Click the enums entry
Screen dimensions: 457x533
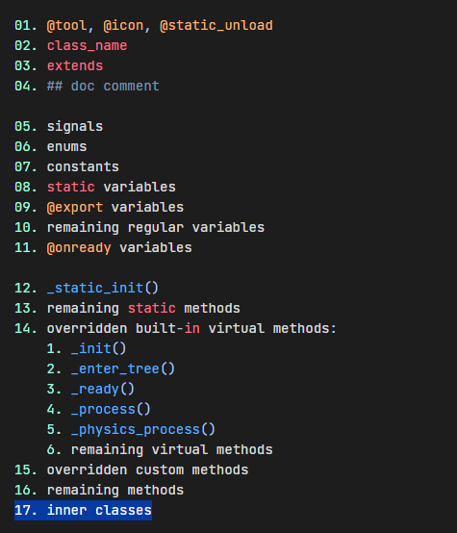[x=66, y=146]
